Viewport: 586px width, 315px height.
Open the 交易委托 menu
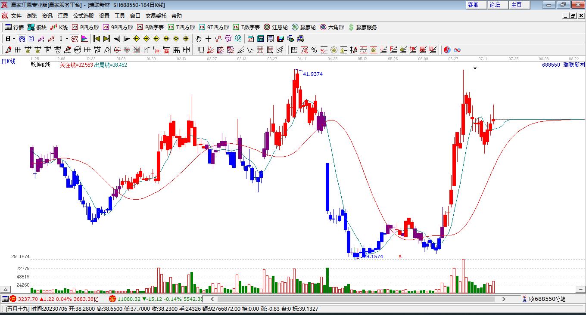click(156, 16)
